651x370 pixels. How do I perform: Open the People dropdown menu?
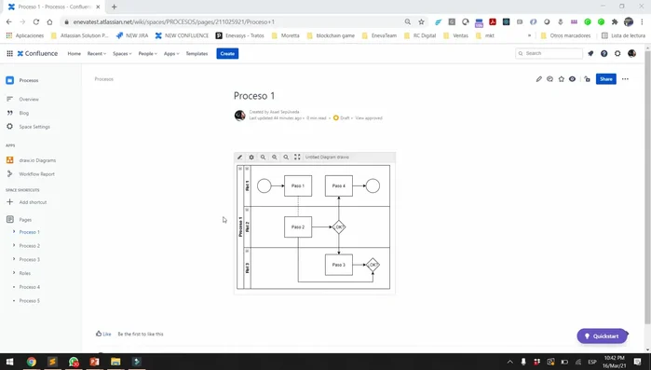[x=147, y=53]
